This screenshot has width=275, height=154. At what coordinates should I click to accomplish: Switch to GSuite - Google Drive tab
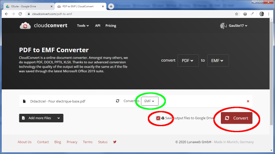[x=28, y=6]
